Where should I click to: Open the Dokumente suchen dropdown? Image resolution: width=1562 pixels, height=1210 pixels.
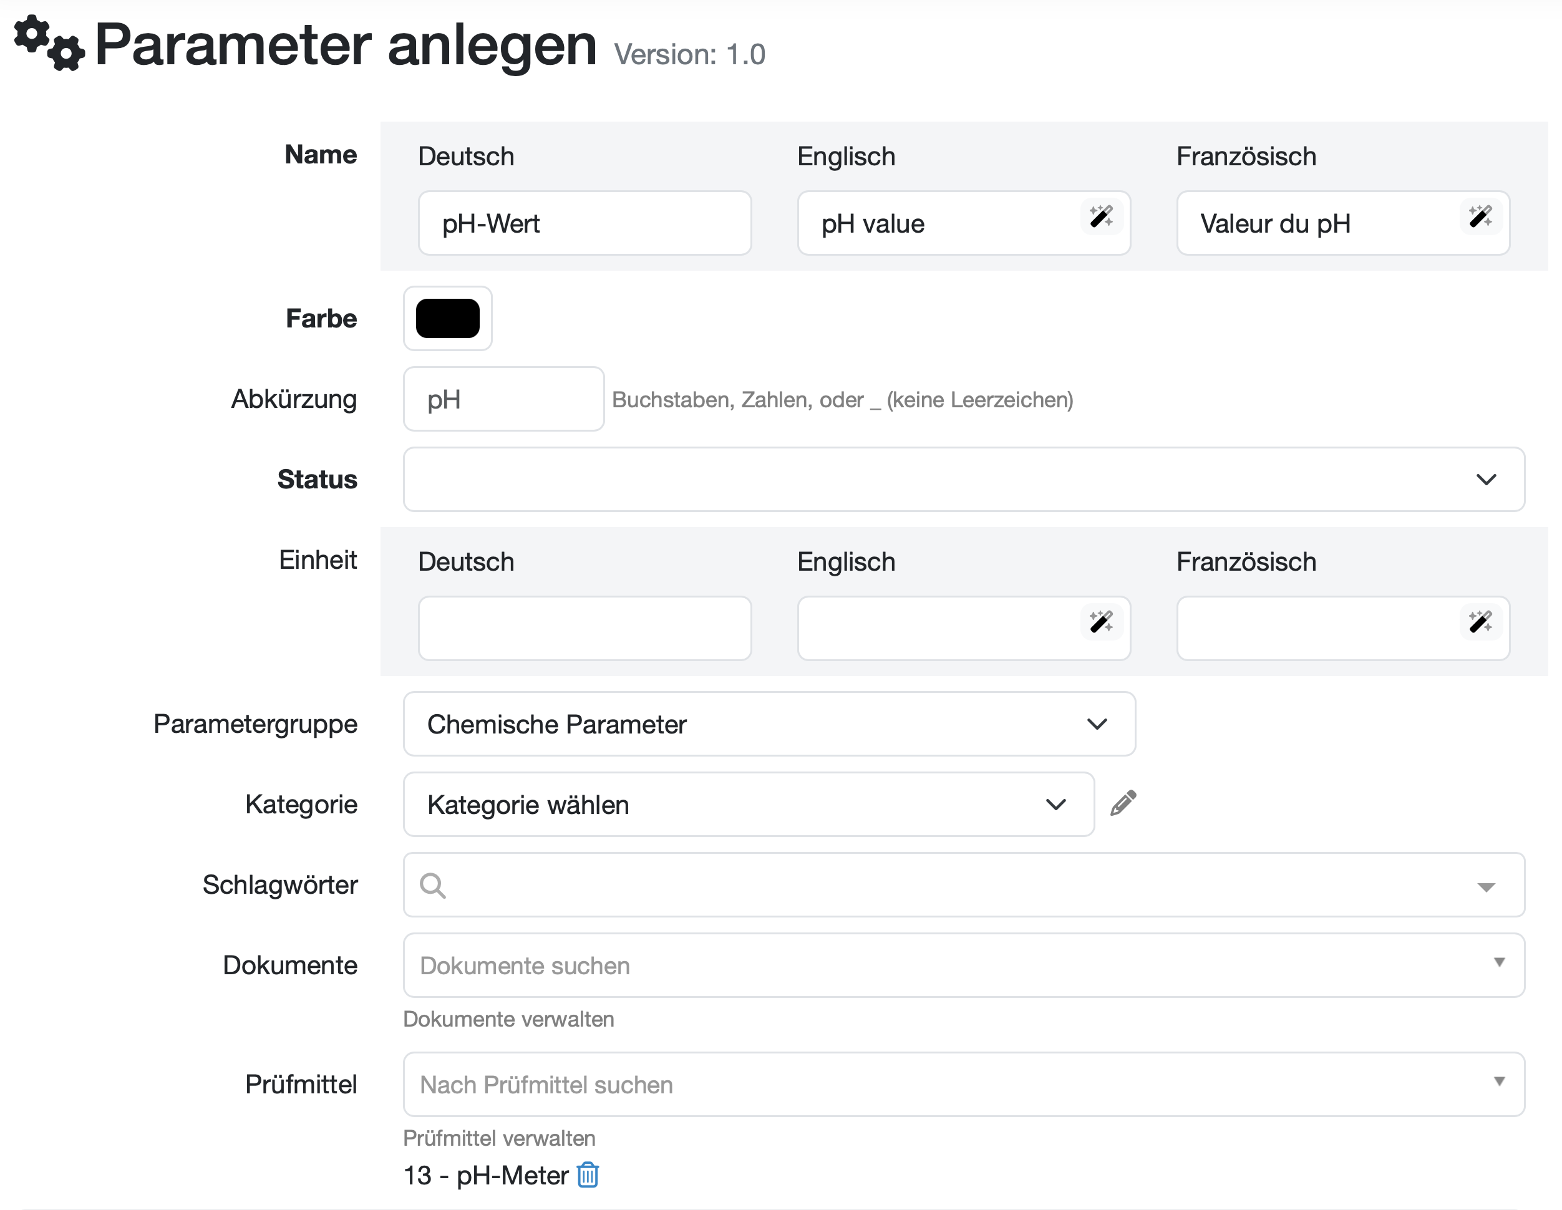pyautogui.click(x=963, y=966)
